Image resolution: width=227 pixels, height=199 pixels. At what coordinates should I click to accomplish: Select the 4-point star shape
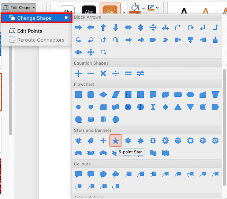point(103,141)
